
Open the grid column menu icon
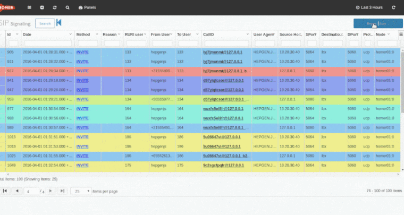coord(400,35)
